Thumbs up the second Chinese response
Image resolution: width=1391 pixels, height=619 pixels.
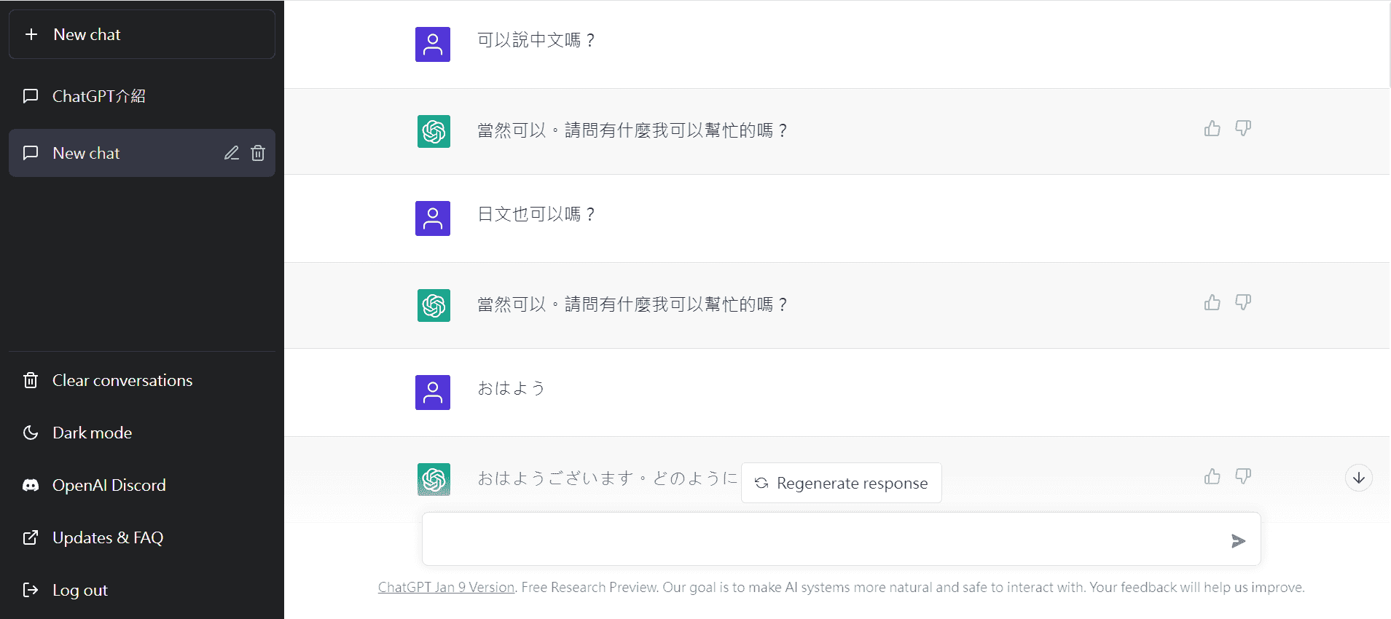1212,303
